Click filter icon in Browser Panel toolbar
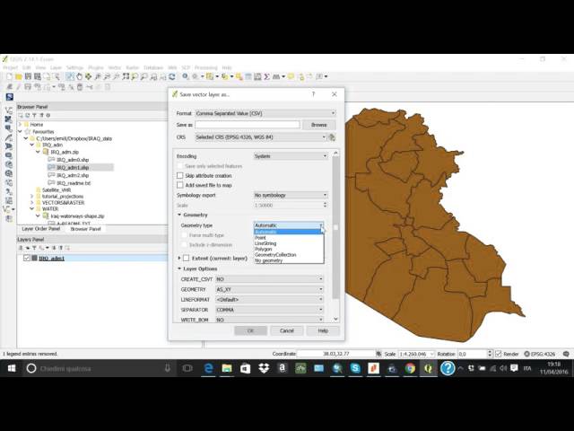574x431 pixels. tap(34, 115)
